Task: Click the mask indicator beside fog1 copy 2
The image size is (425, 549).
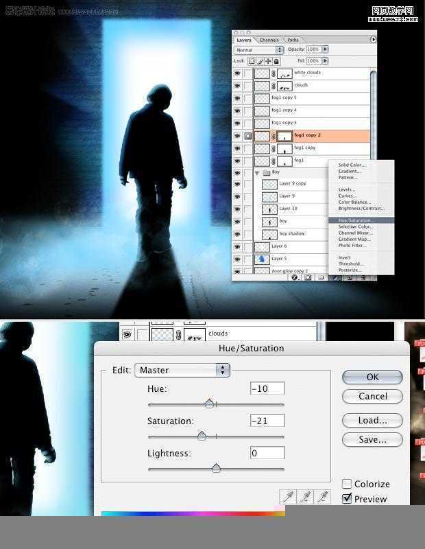Action: coord(247,136)
